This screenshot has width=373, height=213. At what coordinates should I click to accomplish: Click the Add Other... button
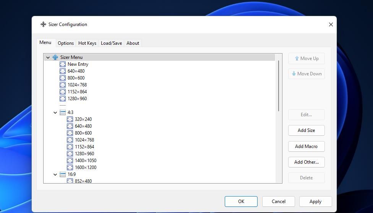click(x=307, y=162)
